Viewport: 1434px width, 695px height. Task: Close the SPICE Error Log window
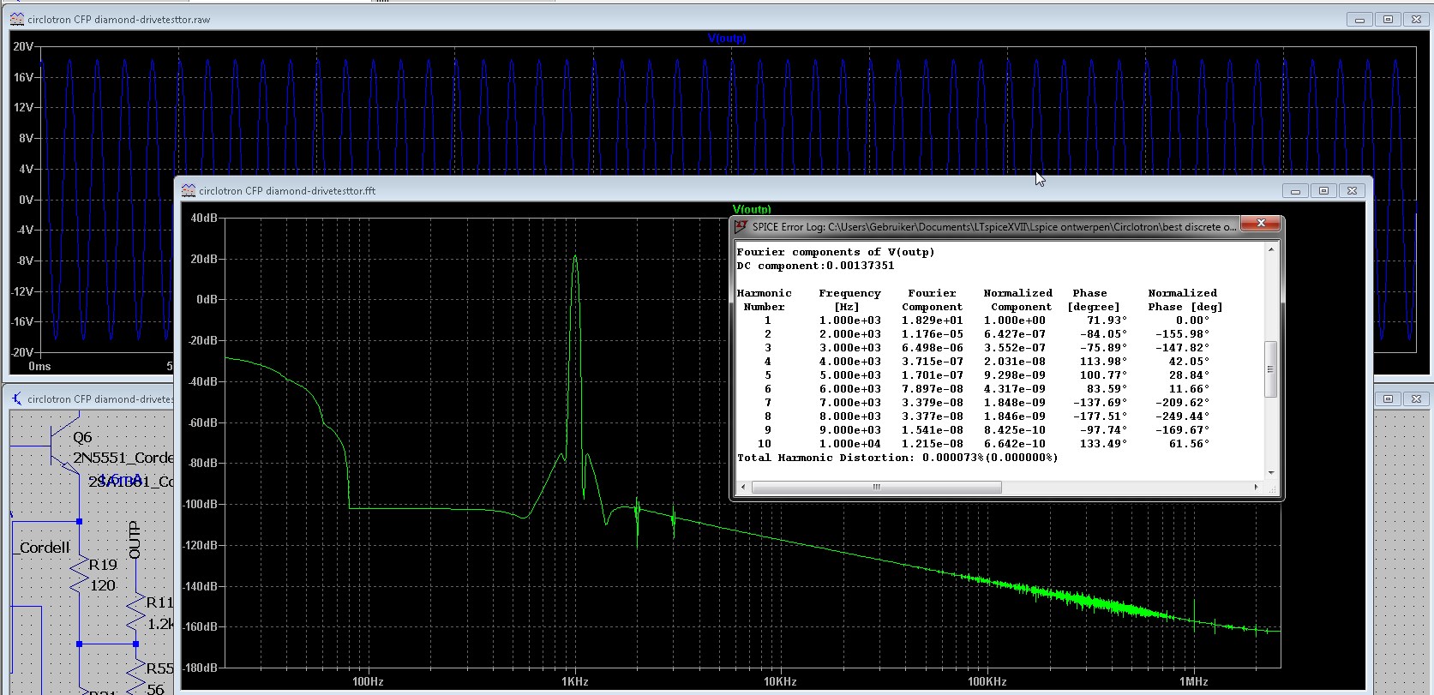coord(1261,224)
